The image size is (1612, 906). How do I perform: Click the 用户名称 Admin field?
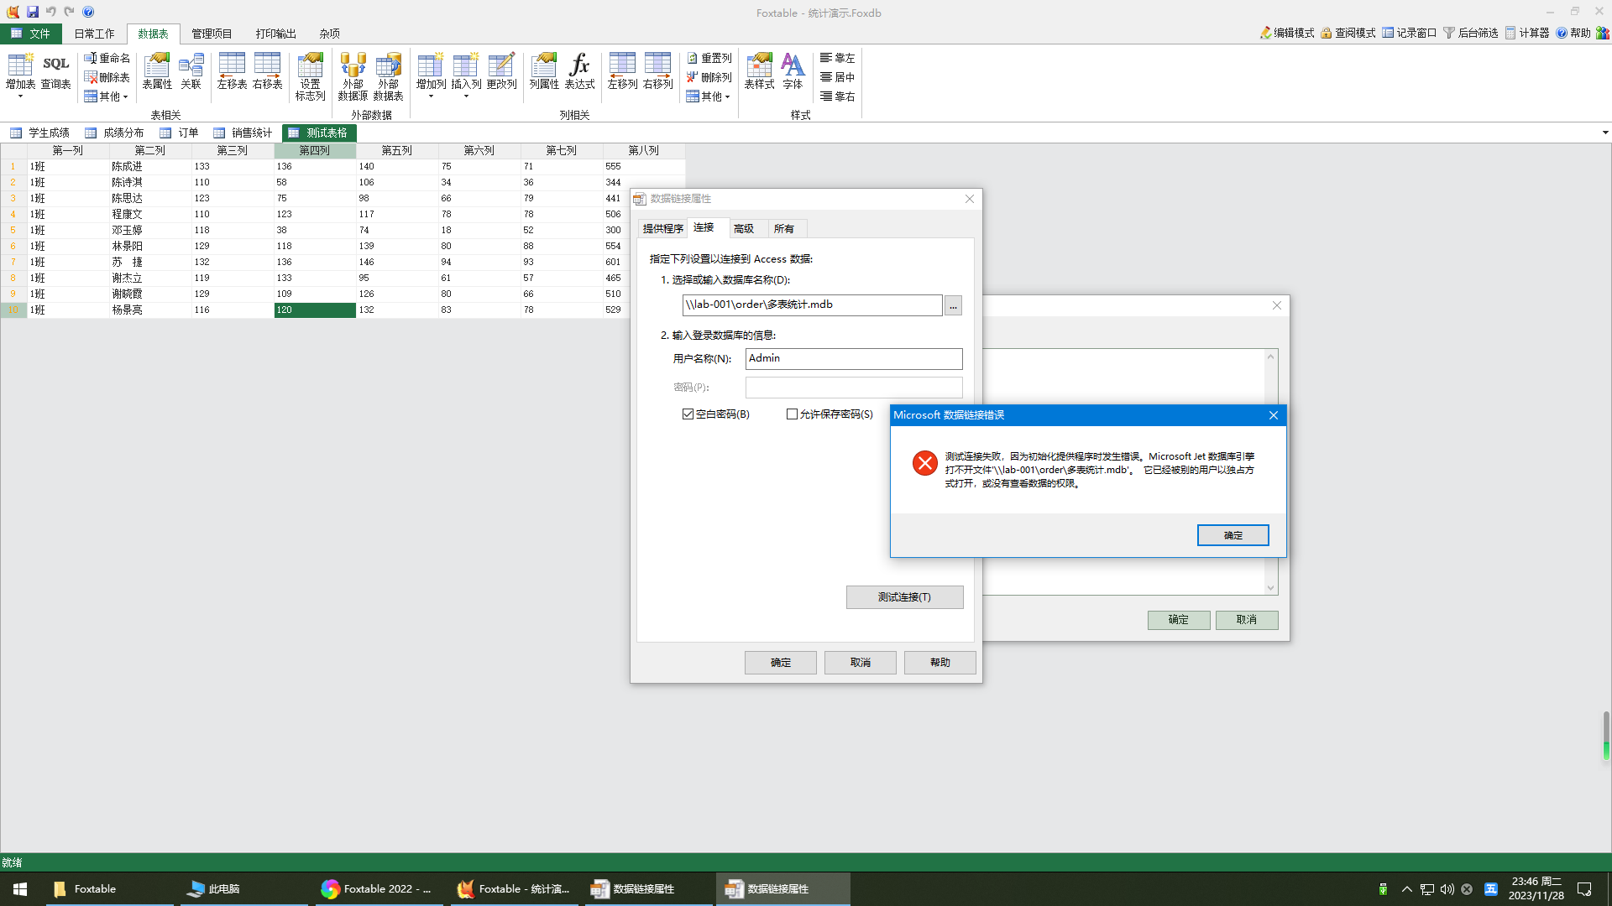pos(854,359)
